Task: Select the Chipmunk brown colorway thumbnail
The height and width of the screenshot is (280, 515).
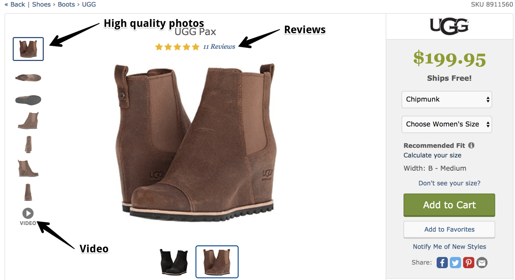Action: (217, 261)
